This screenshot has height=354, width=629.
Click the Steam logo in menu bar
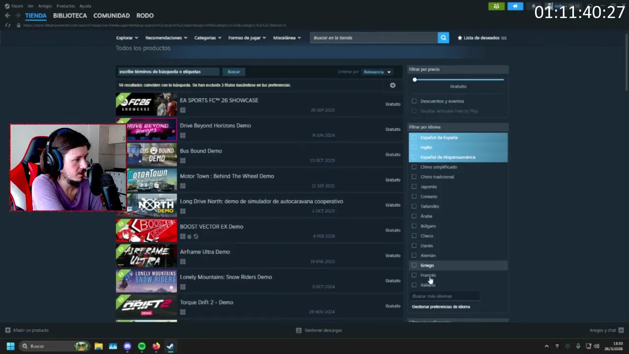(x=7, y=6)
